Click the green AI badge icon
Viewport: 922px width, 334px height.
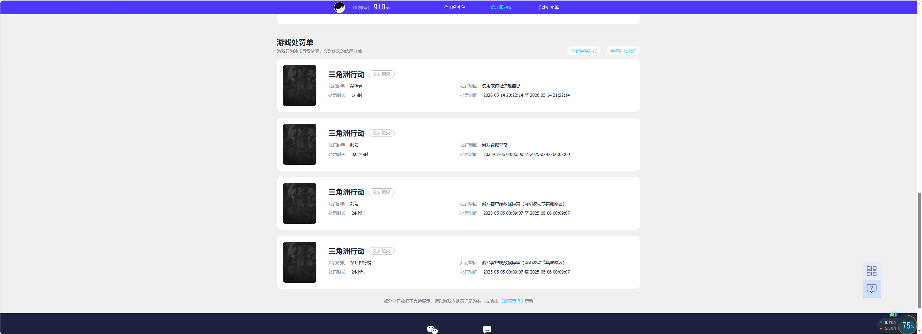point(893,314)
